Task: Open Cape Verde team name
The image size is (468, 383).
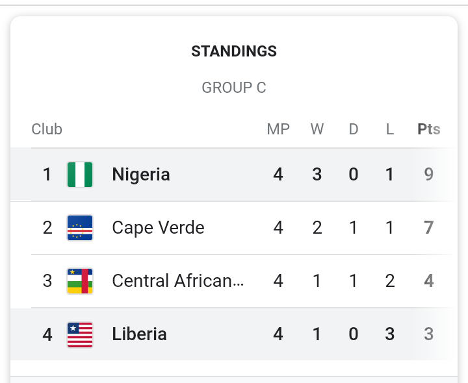Action: (x=158, y=228)
